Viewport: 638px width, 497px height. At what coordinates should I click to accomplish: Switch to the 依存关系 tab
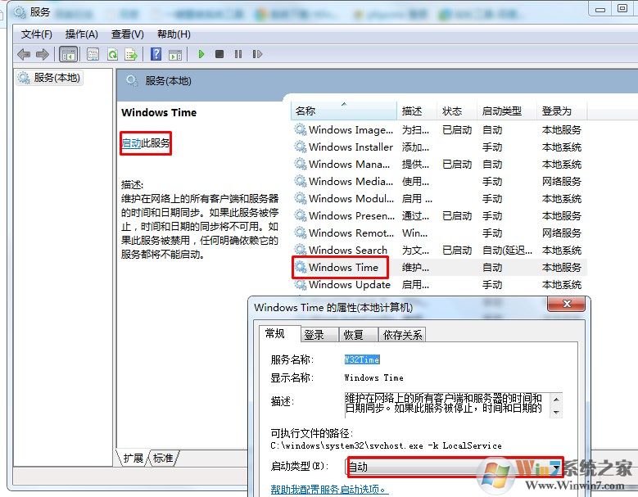click(x=402, y=335)
